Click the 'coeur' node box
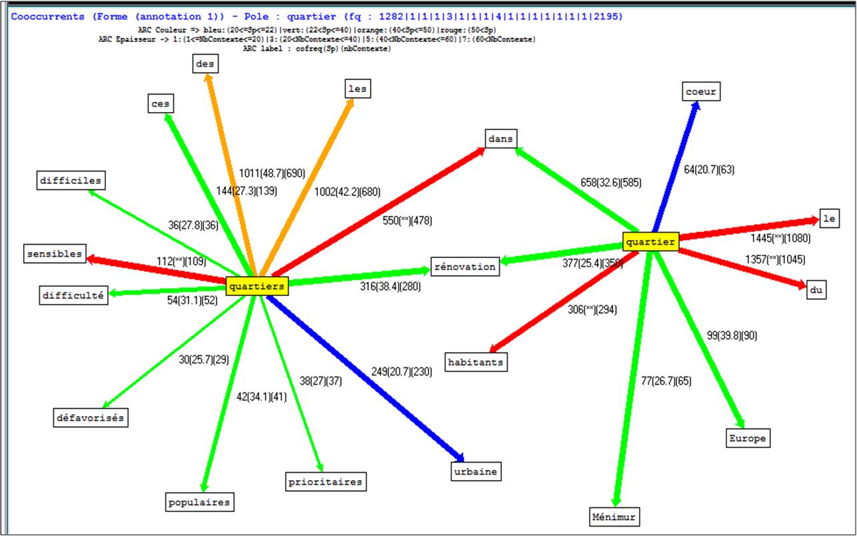This screenshot has height=536, width=857. [x=702, y=91]
